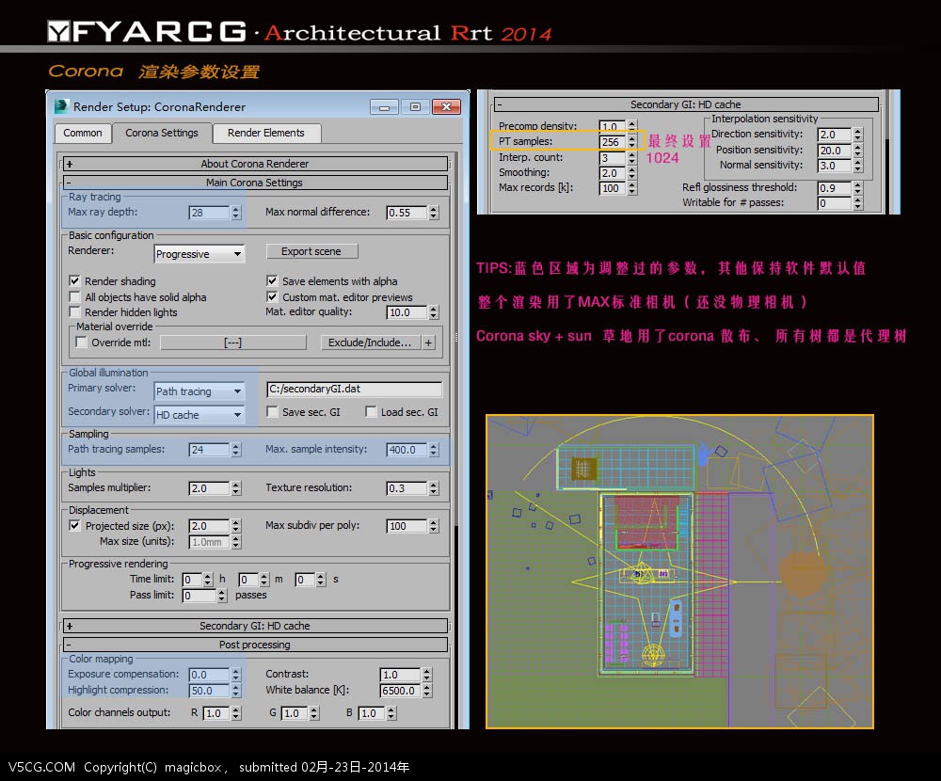This screenshot has width=941, height=781.
Task: Click the Position sensitivity field
Action: coord(835,150)
